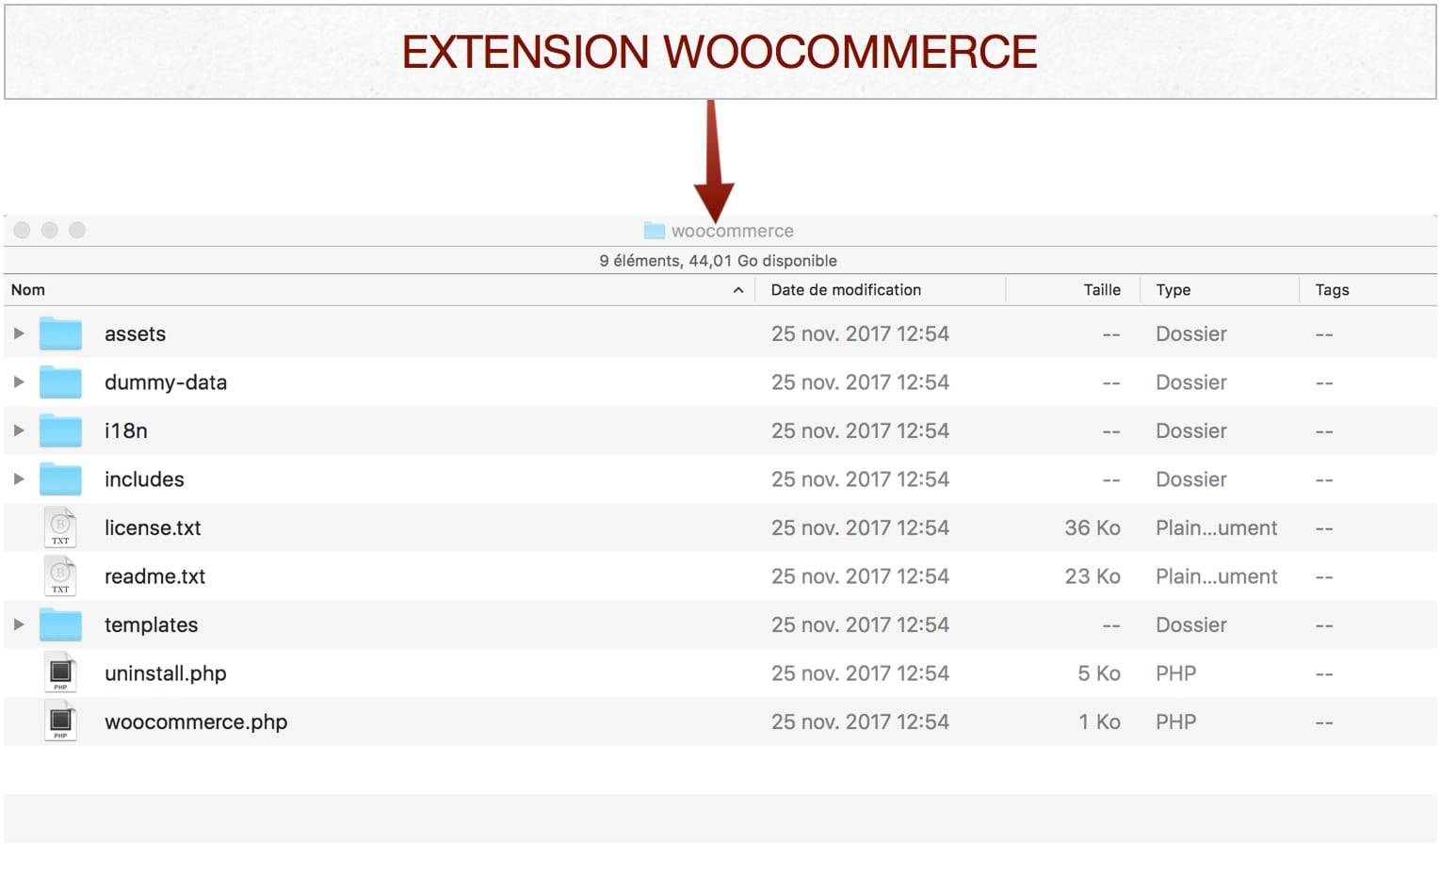Click the includes folder name
Image resolution: width=1441 pixels, height=891 pixels.
tap(144, 479)
